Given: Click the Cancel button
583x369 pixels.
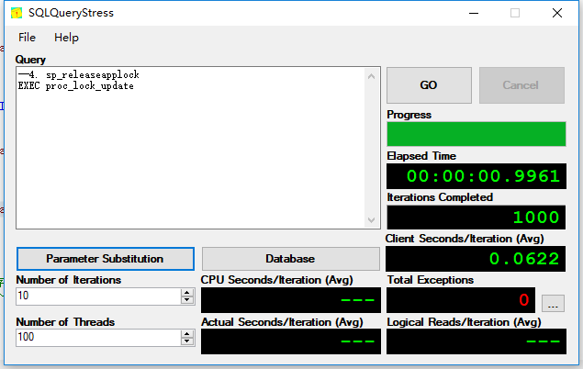Looking at the screenshot, I should click(x=521, y=85).
